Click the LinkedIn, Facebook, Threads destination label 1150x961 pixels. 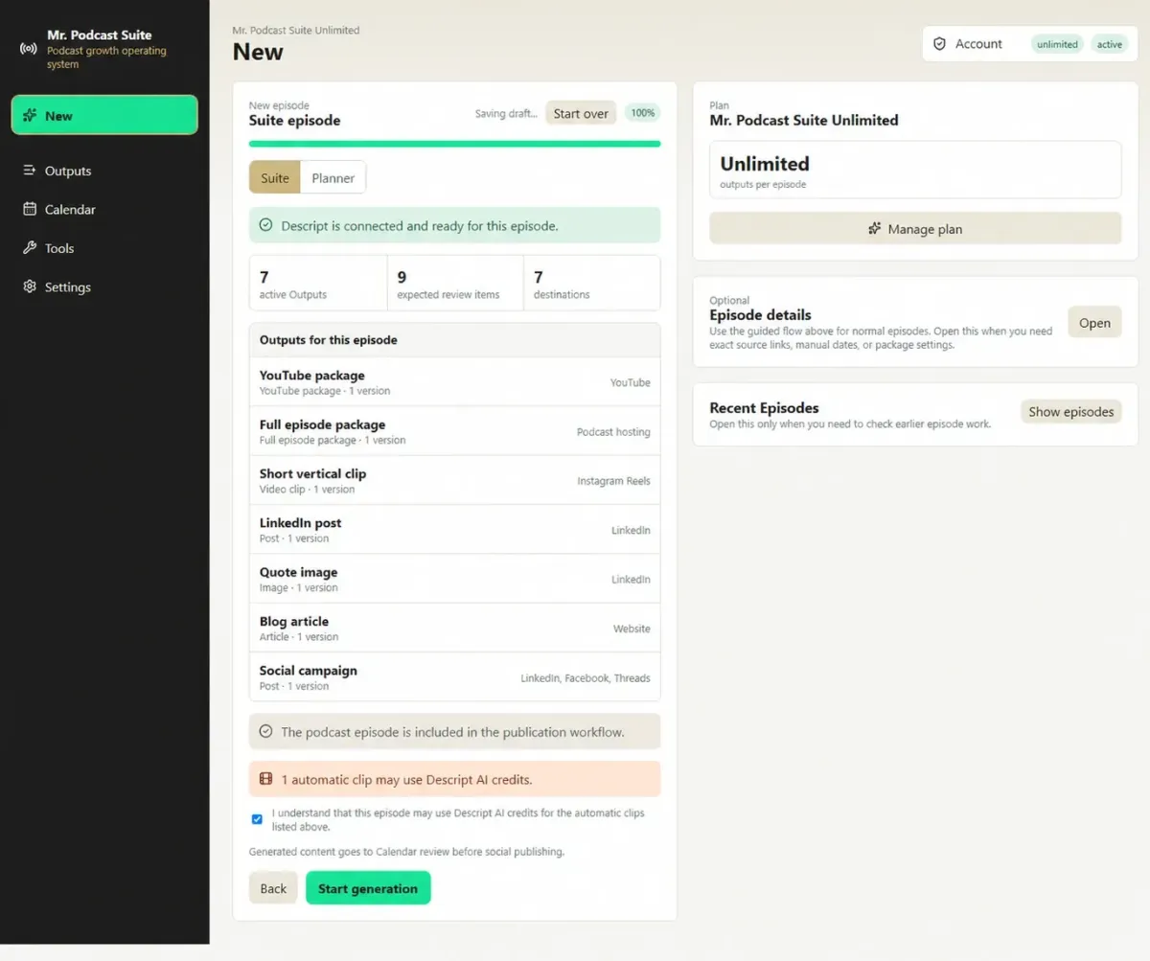[586, 678]
